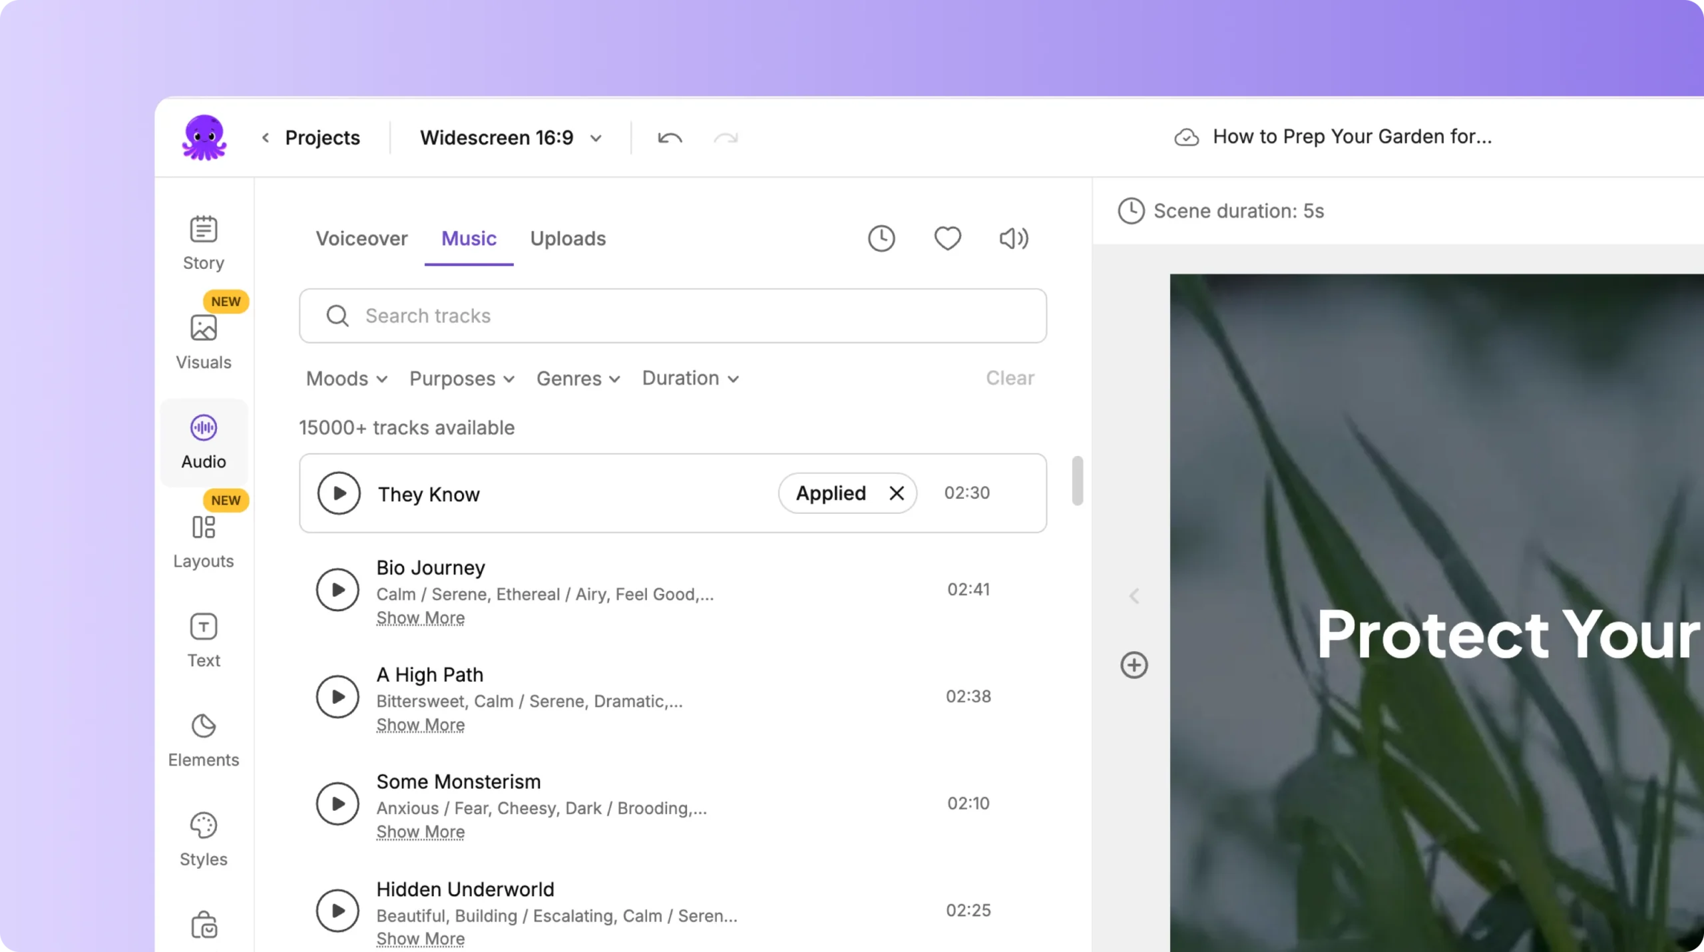Play the Bio Journey track

[x=337, y=589]
